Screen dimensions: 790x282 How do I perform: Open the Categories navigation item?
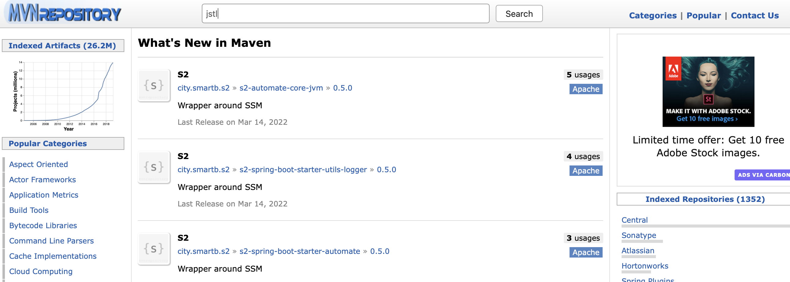652,16
